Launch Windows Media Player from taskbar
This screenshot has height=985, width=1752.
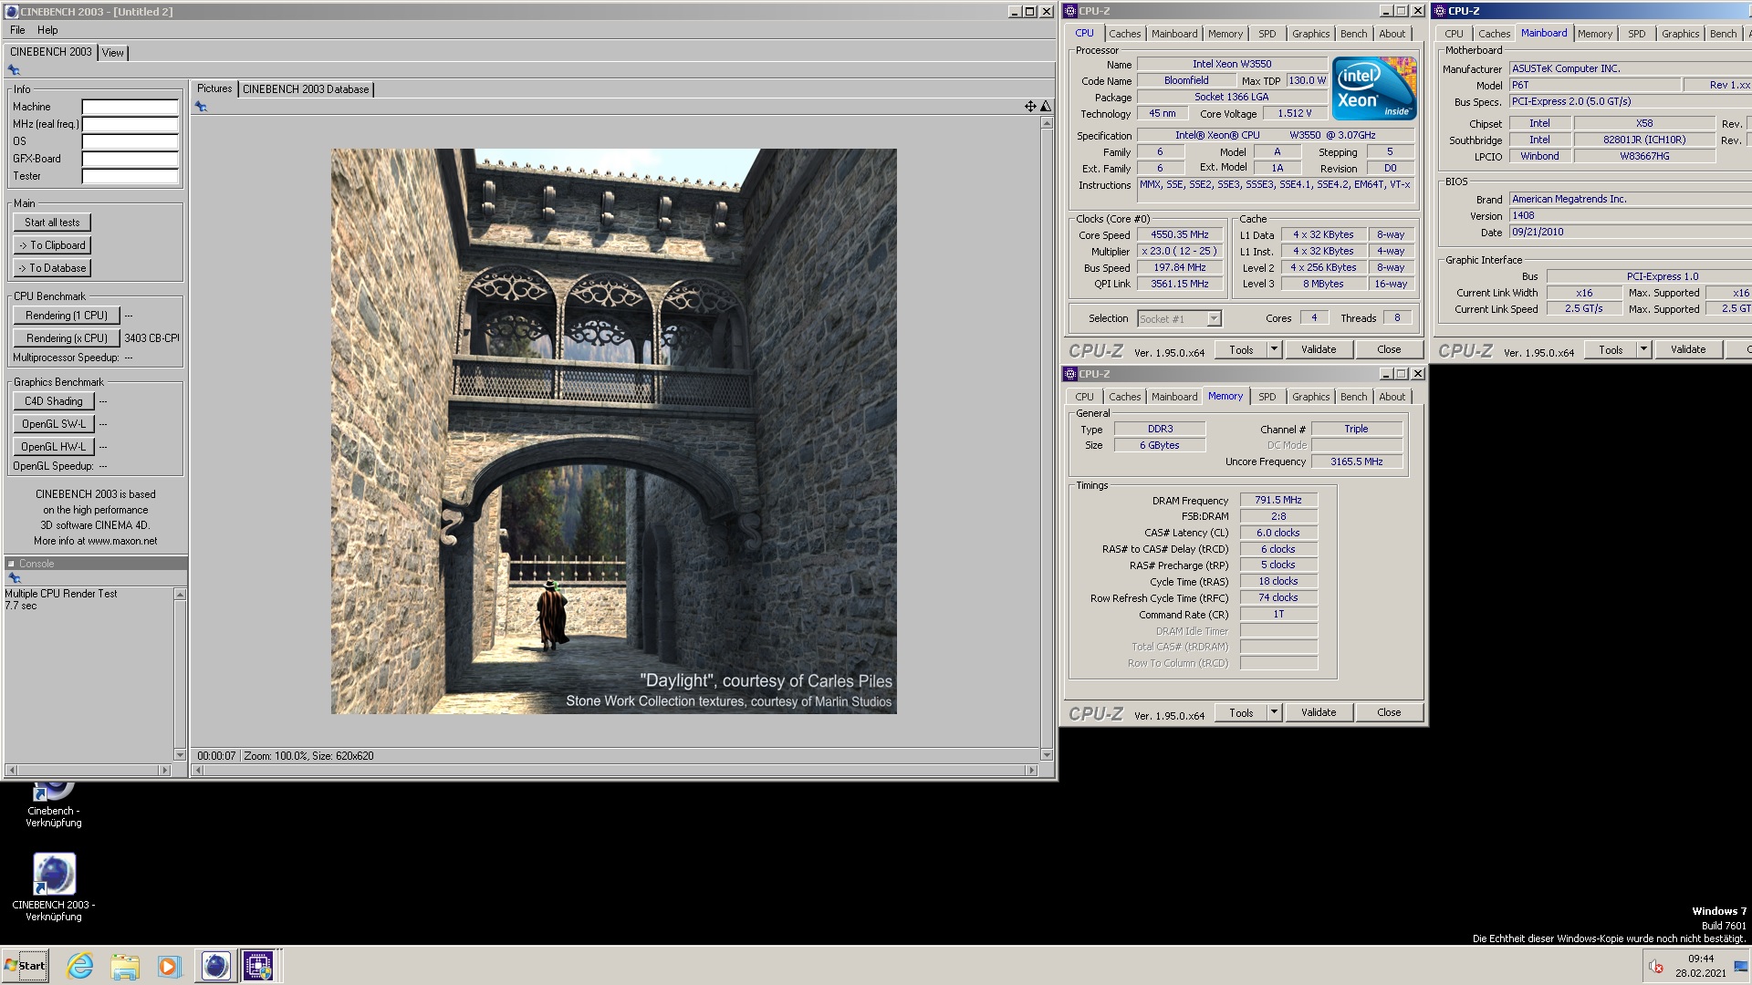[x=169, y=965]
